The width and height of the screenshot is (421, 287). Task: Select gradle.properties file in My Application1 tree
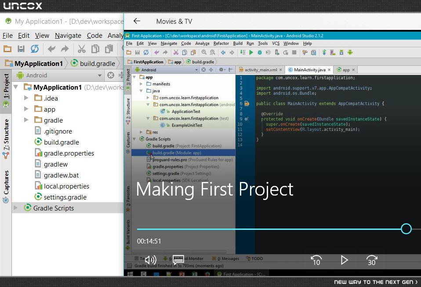[69, 153]
